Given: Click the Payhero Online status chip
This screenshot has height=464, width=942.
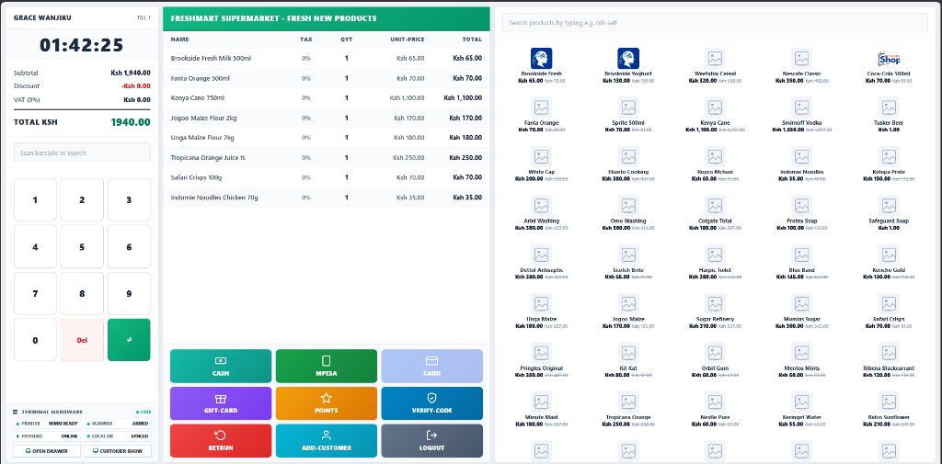Looking at the screenshot, I should tap(47, 436).
